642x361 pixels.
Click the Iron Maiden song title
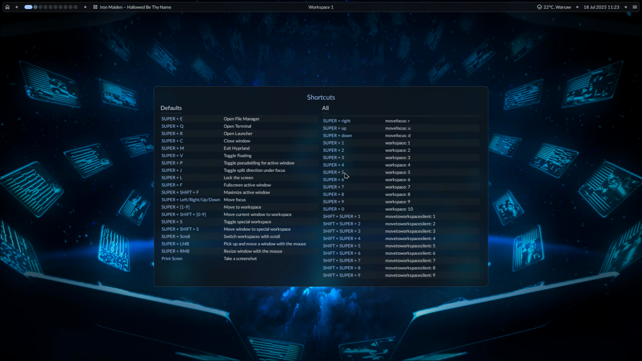[135, 7]
